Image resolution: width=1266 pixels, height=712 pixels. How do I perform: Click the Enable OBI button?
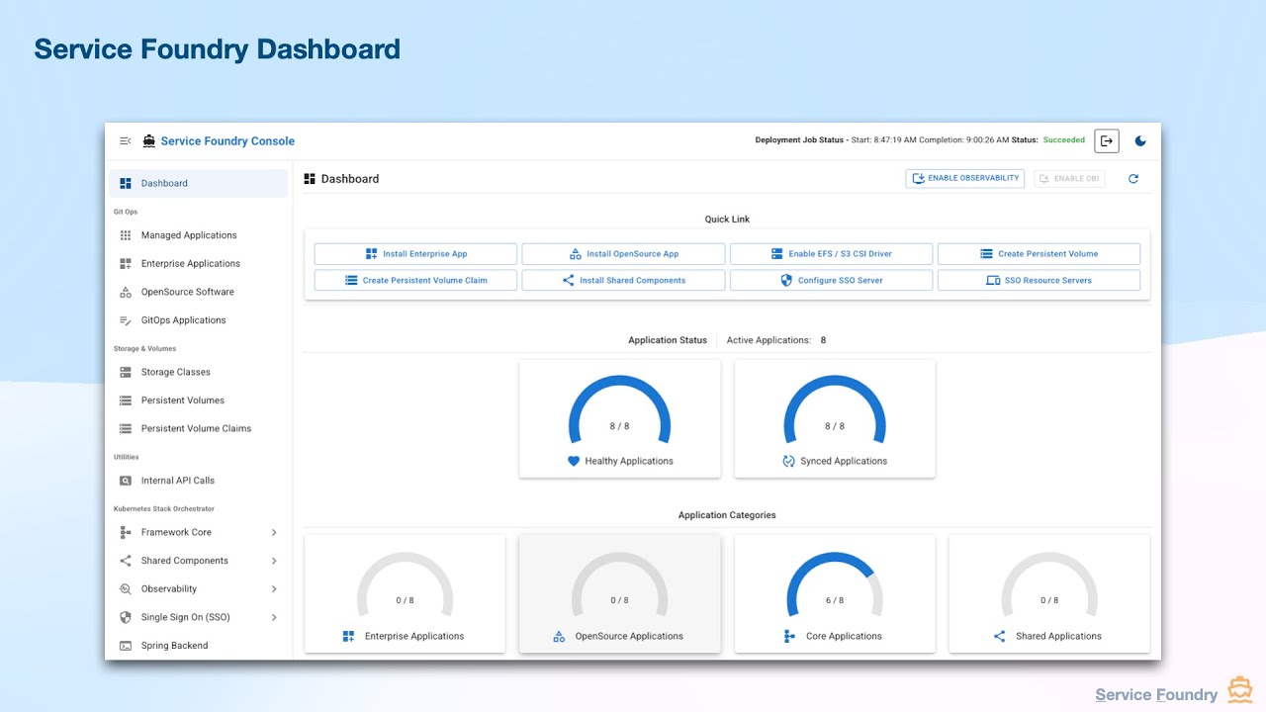pos(1069,179)
